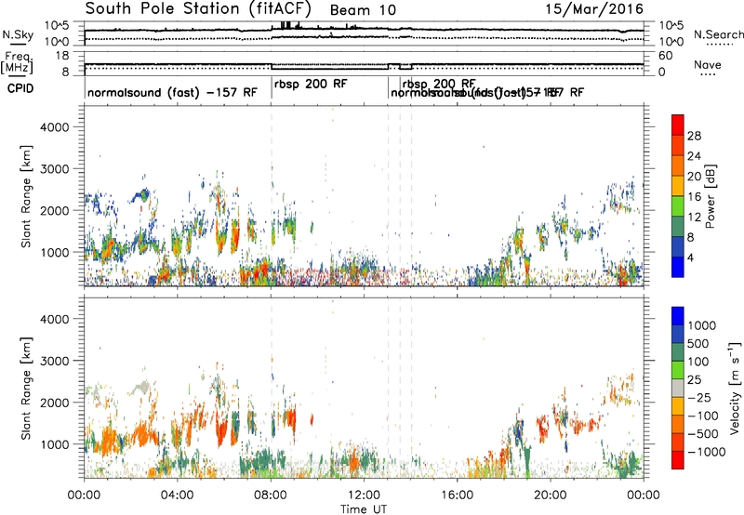Screen dimensions: 744x515
Task: Click the Time UT axis label
Action: click(x=364, y=509)
